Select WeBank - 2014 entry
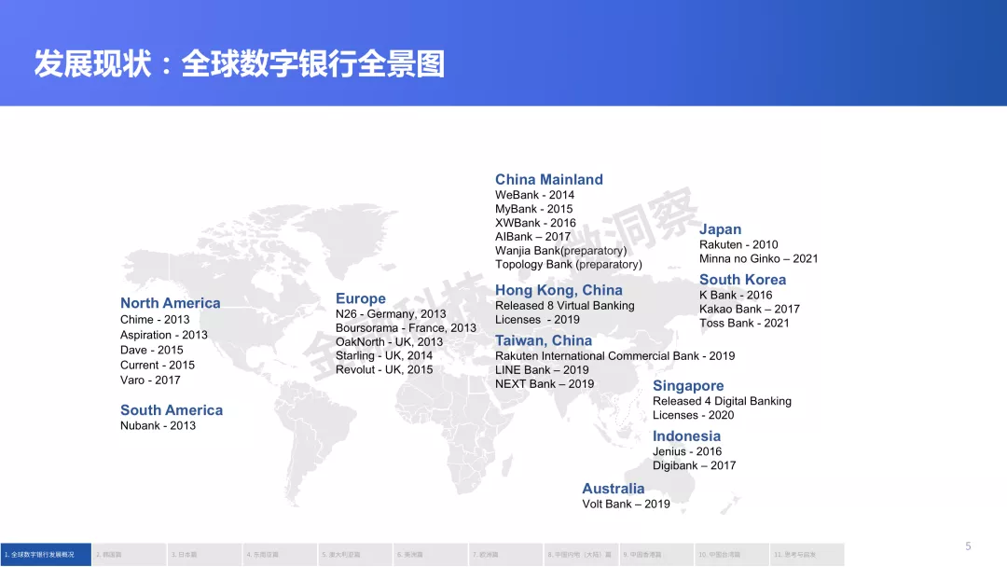This screenshot has height=567, width=1007. (x=534, y=195)
